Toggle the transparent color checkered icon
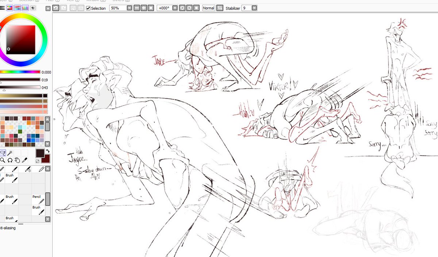 38,161
